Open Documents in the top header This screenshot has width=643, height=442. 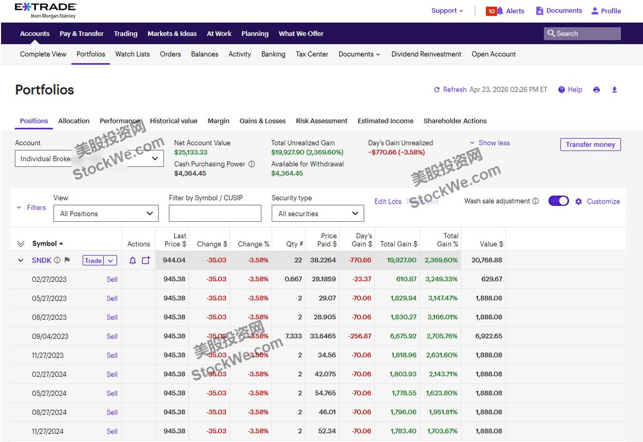pos(559,11)
